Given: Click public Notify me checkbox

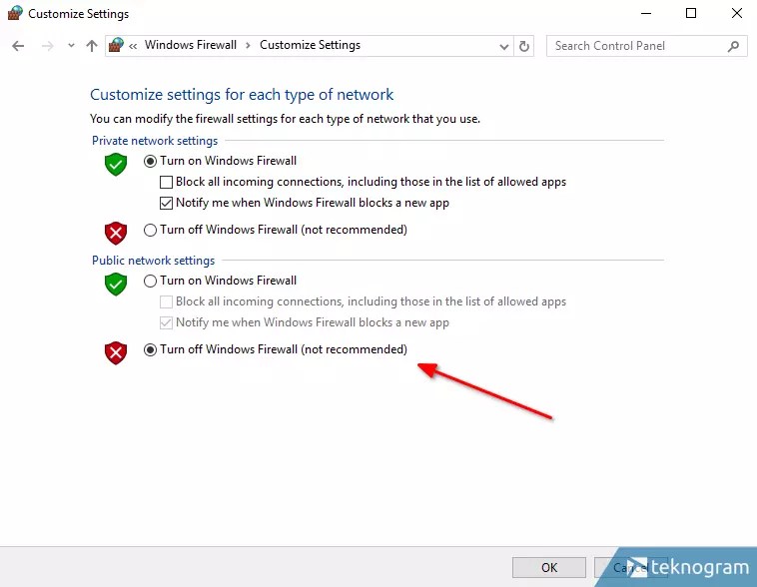Looking at the screenshot, I should 166,322.
